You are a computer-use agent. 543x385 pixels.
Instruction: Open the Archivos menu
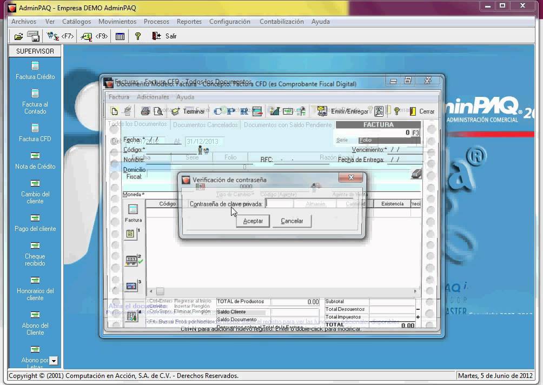click(24, 22)
